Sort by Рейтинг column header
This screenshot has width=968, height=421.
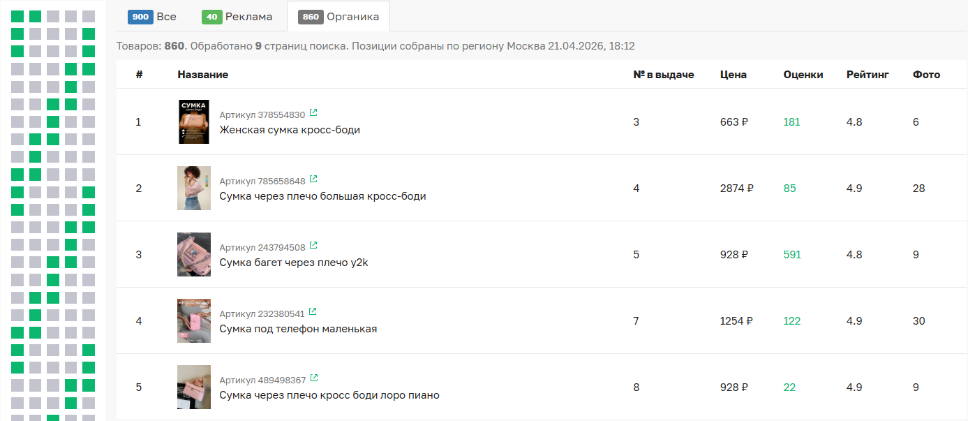[868, 75]
